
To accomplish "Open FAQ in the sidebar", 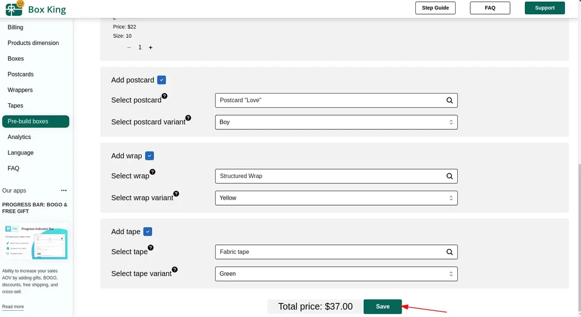I will [x=14, y=168].
